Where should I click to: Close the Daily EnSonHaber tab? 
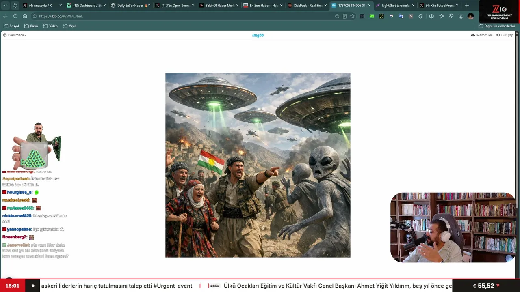click(x=149, y=6)
